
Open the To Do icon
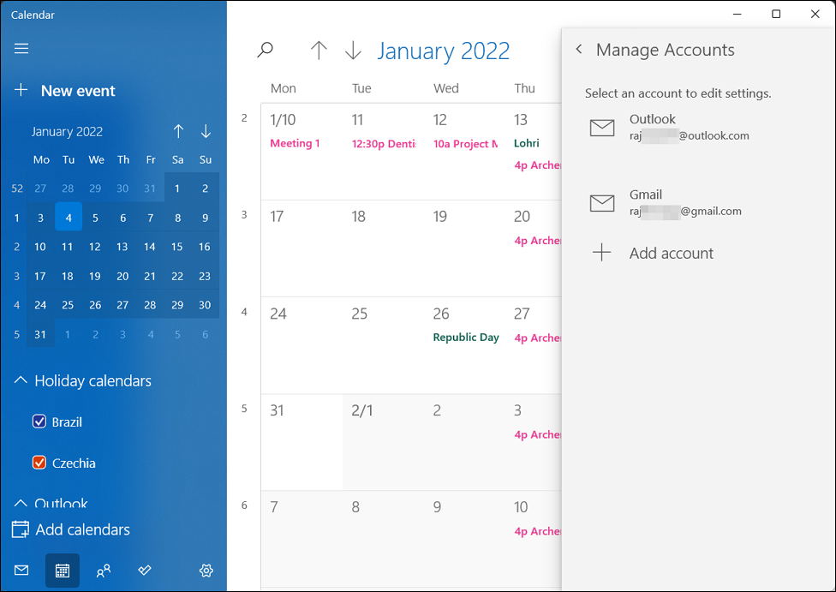click(x=144, y=570)
